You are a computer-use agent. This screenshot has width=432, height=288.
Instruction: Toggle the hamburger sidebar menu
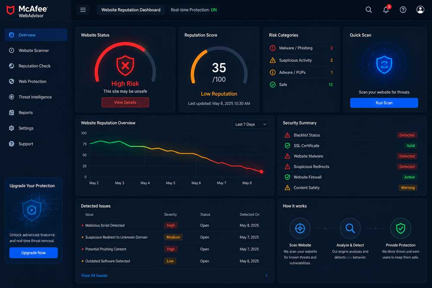(83, 10)
